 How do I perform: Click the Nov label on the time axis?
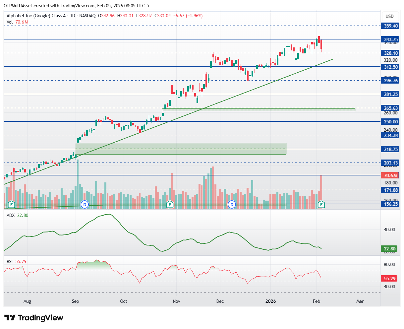click(x=176, y=301)
